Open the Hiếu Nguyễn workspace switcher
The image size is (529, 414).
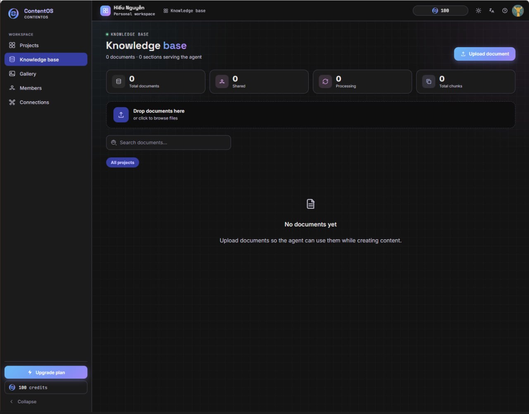tap(128, 11)
